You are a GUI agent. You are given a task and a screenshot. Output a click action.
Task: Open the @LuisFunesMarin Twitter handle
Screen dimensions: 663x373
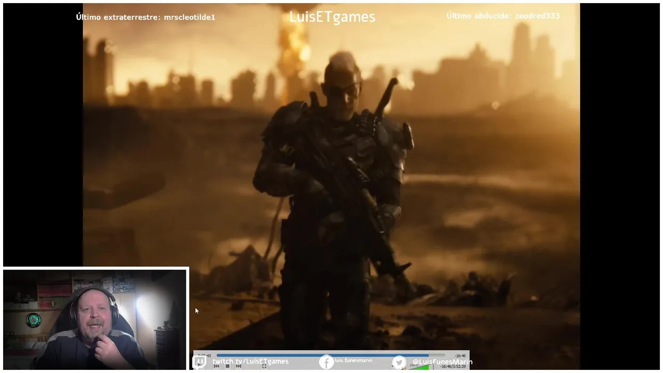(x=442, y=362)
